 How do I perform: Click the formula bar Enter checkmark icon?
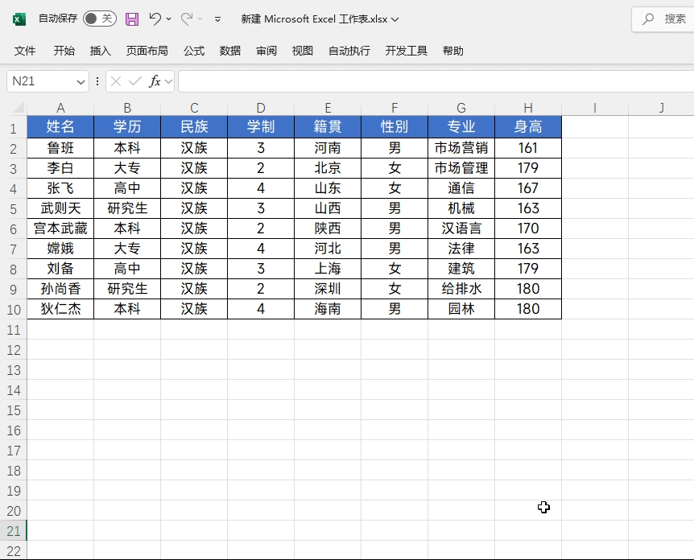tap(134, 81)
